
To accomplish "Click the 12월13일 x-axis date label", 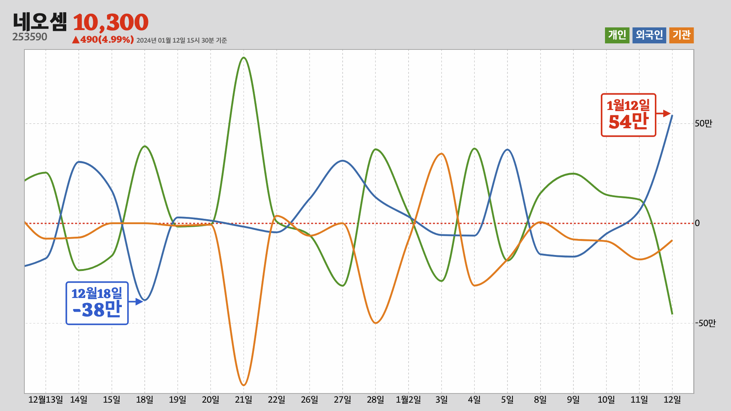I will (x=46, y=400).
